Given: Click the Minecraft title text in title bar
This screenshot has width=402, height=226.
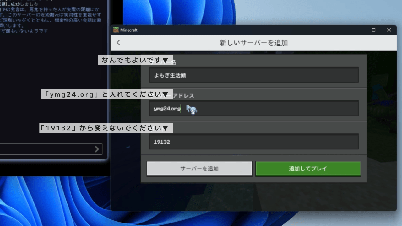Looking at the screenshot, I should click(x=129, y=30).
